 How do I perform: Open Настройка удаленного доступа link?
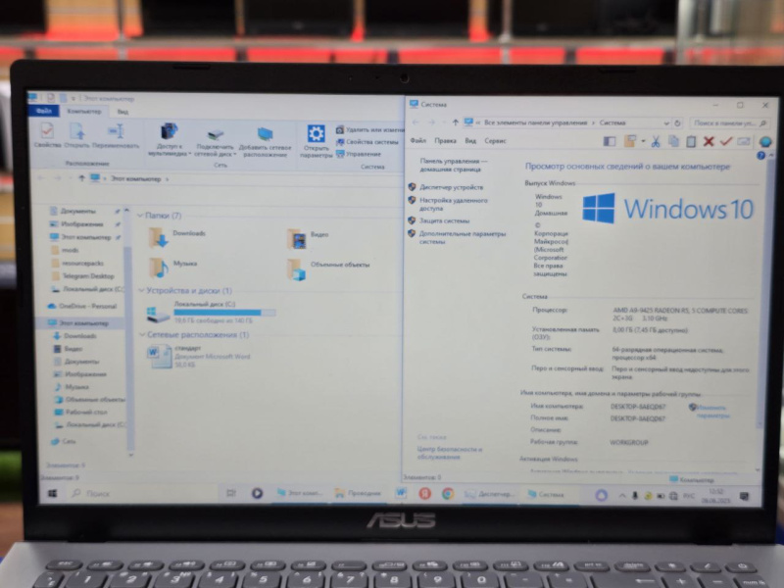pyautogui.click(x=453, y=204)
